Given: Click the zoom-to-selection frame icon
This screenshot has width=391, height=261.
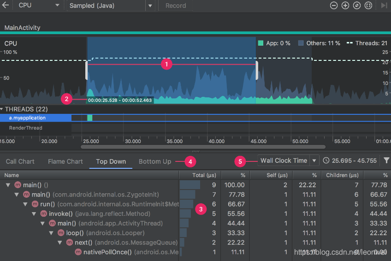Looking at the screenshot, I should tap(368, 6).
